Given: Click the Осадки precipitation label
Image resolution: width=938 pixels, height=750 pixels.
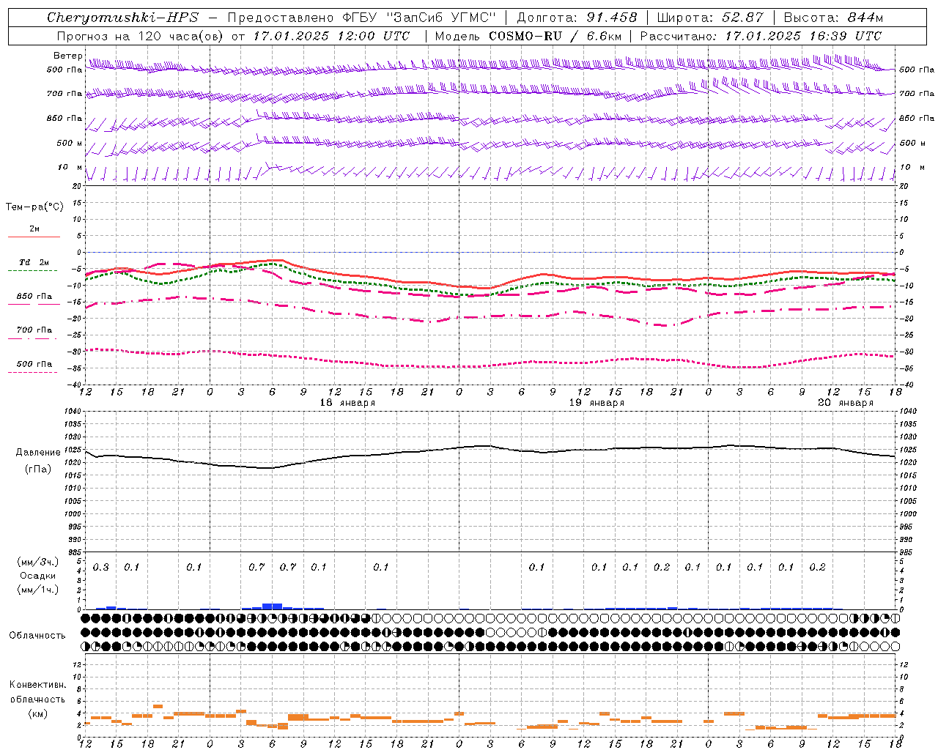Looking at the screenshot, I should click(x=38, y=576).
